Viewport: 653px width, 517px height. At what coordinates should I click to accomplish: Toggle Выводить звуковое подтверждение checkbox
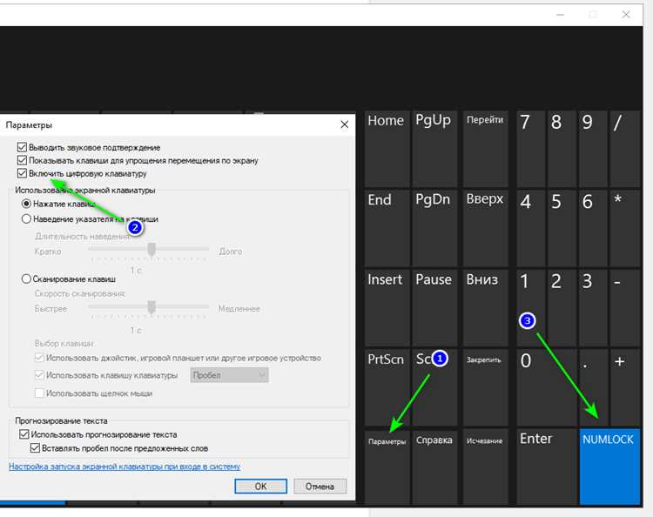point(22,147)
